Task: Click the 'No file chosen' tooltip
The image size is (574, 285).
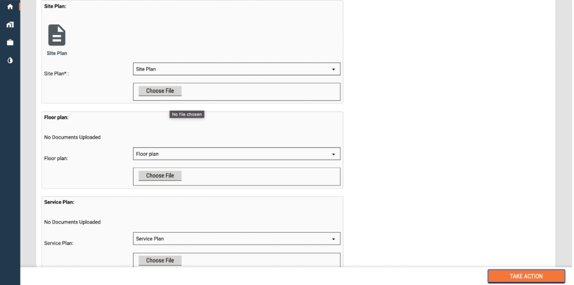Action: pyautogui.click(x=187, y=115)
